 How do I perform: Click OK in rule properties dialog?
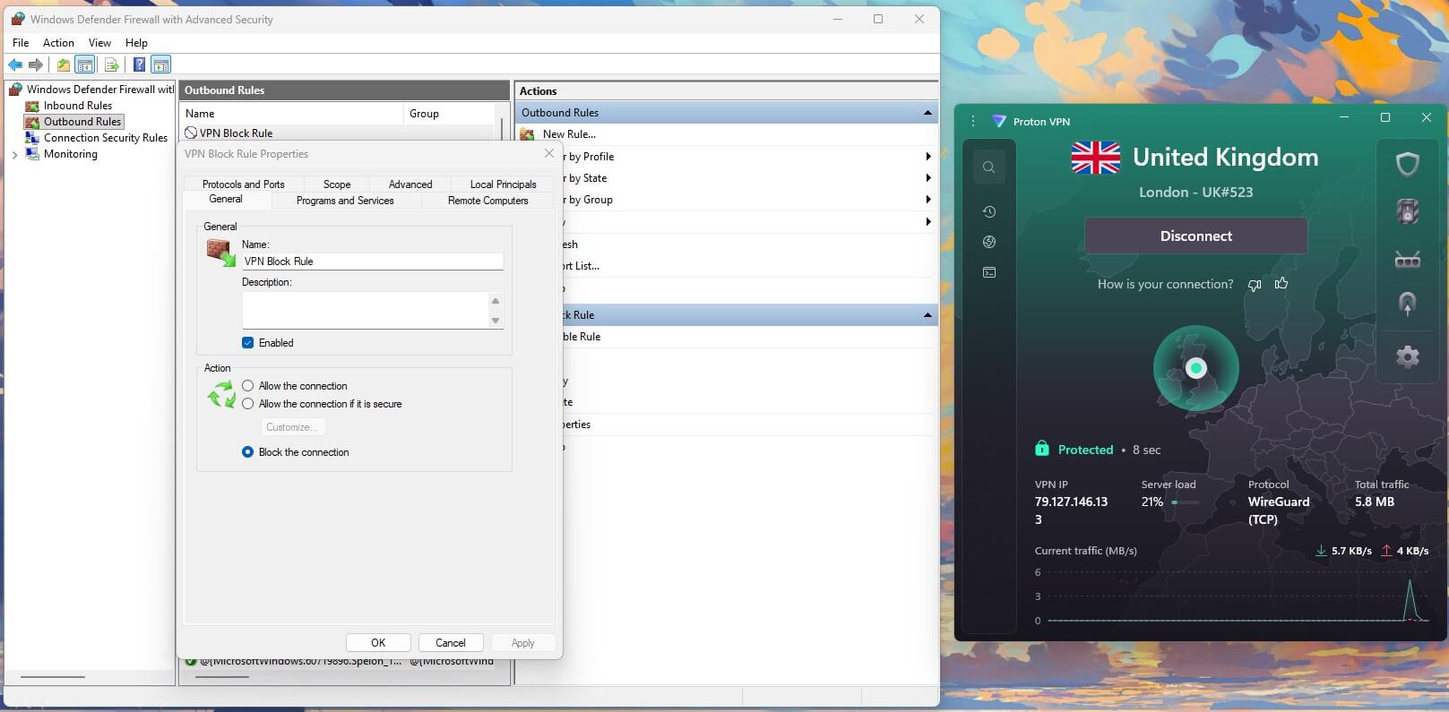pyautogui.click(x=378, y=643)
